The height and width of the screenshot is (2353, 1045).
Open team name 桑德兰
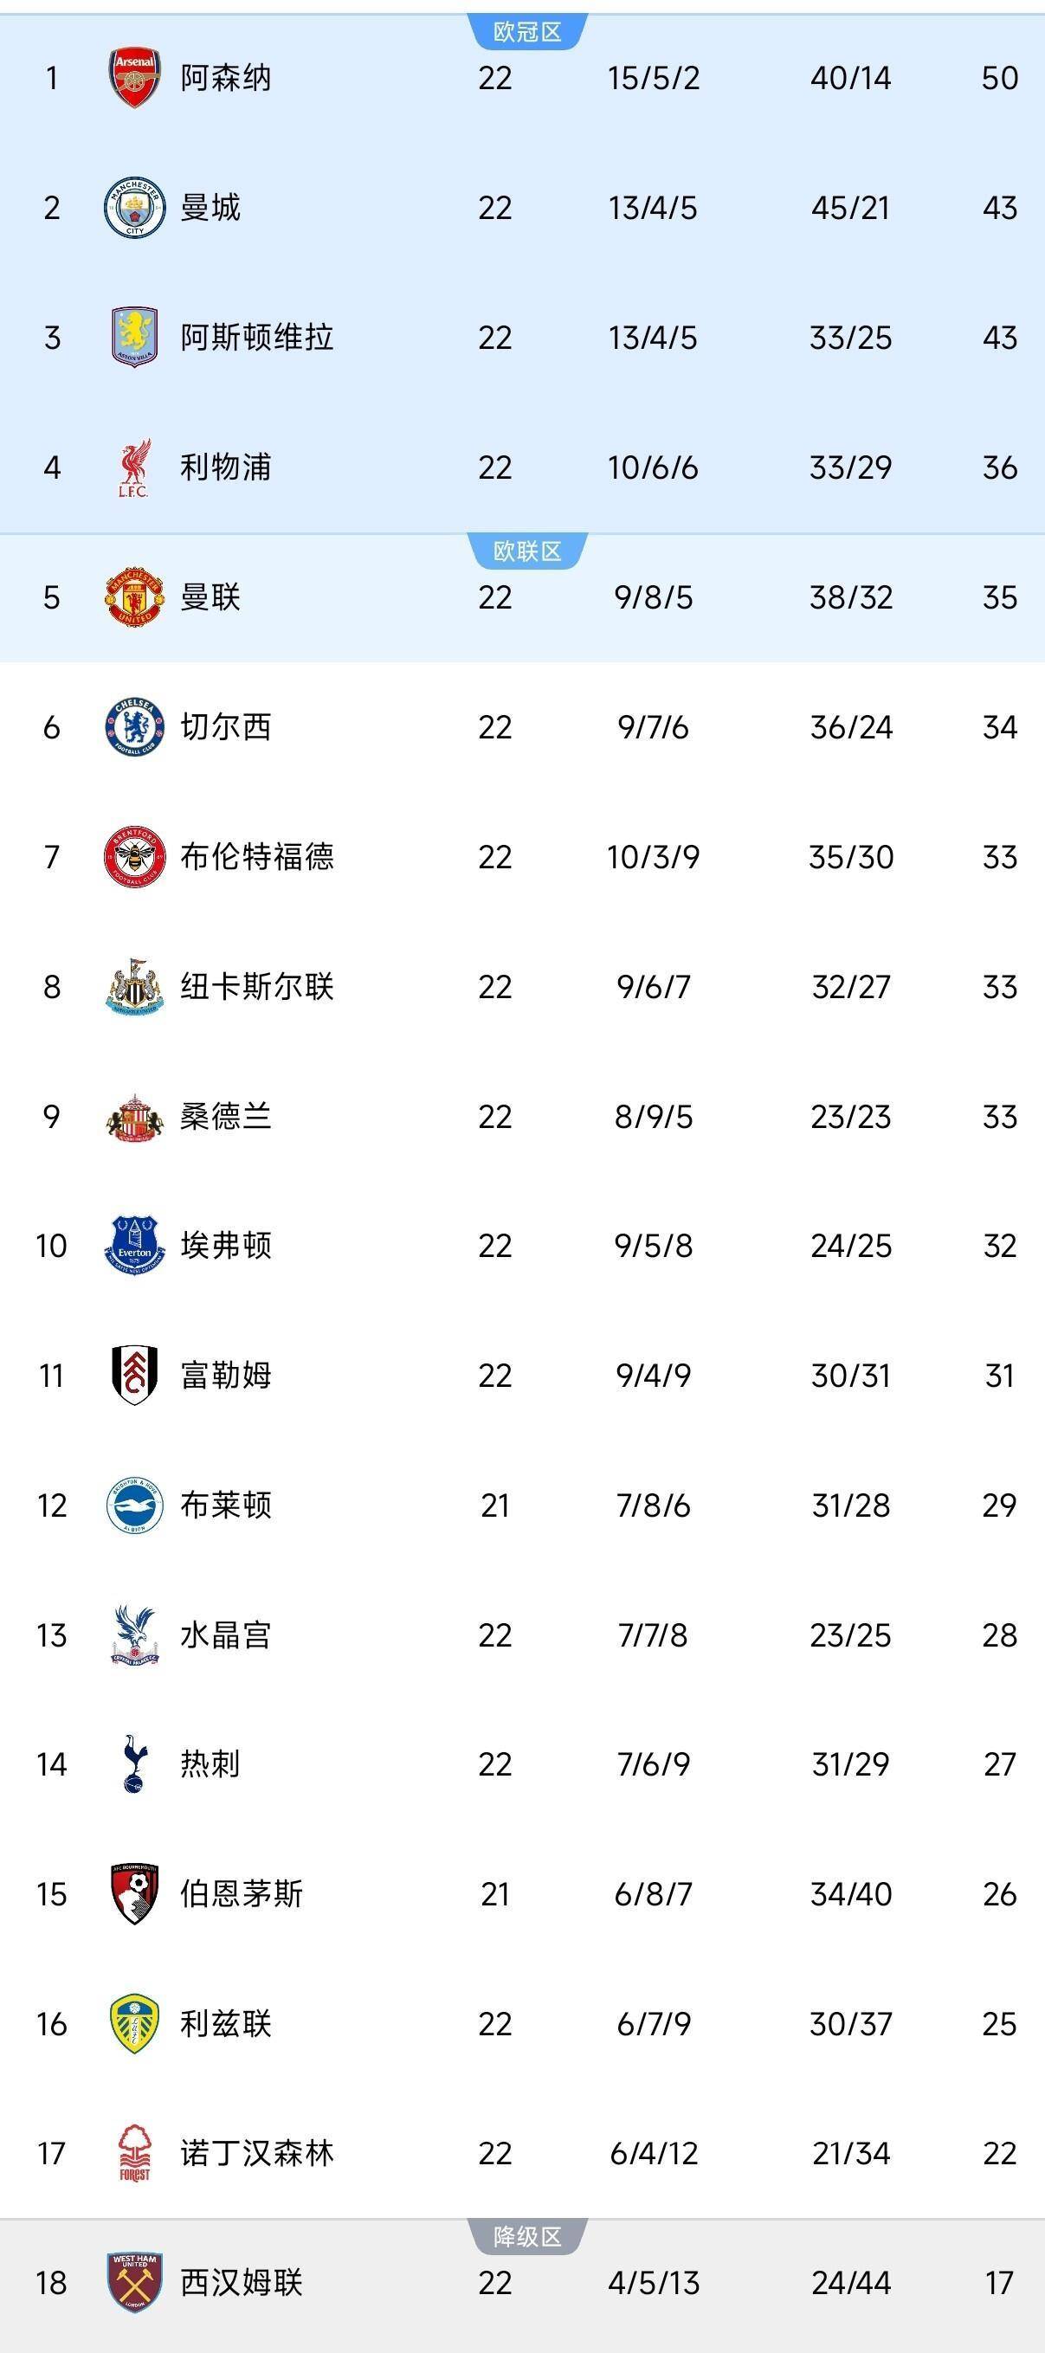(226, 1116)
